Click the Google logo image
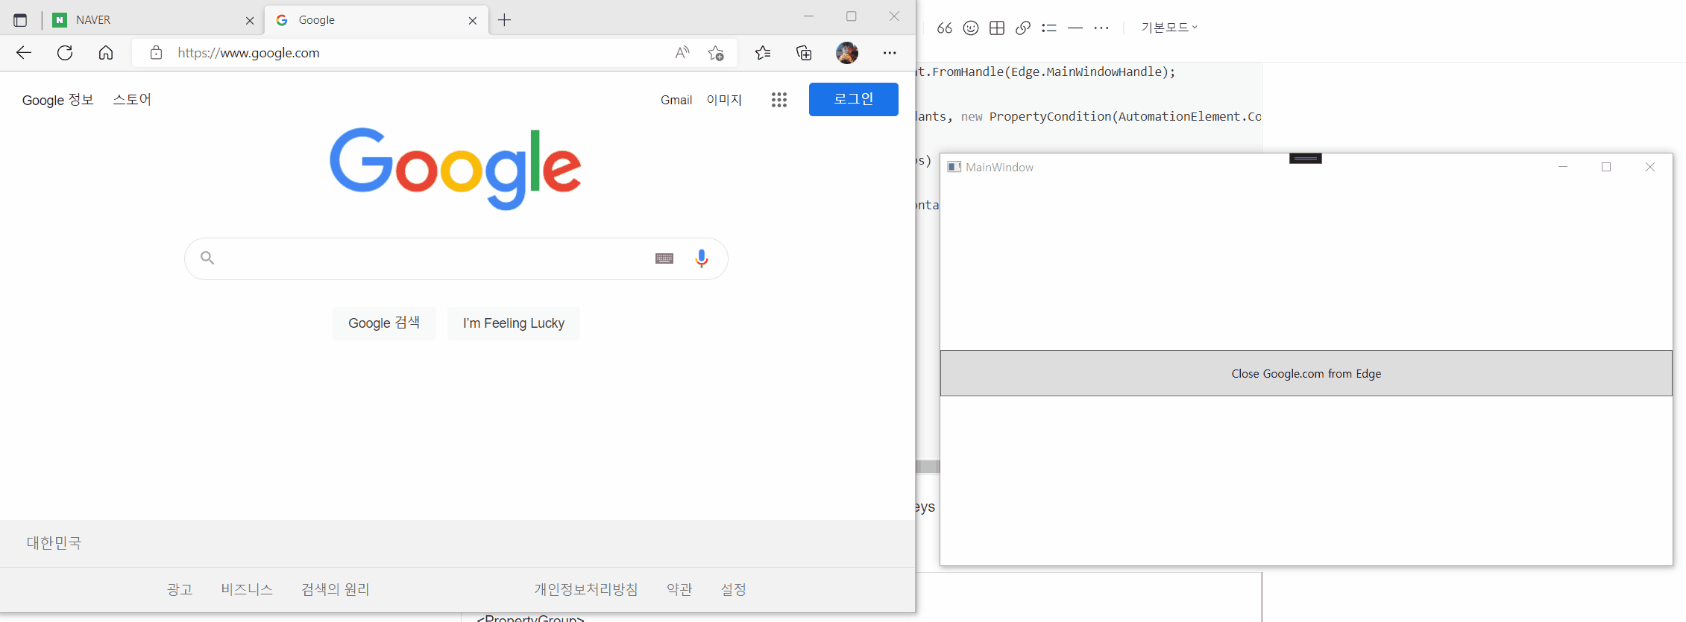Image resolution: width=1686 pixels, height=622 pixels. (456, 168)
